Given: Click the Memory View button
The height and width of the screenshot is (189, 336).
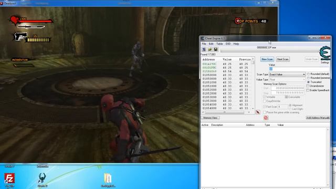Looking at the screenshot, I should click(x=210, y=118).
